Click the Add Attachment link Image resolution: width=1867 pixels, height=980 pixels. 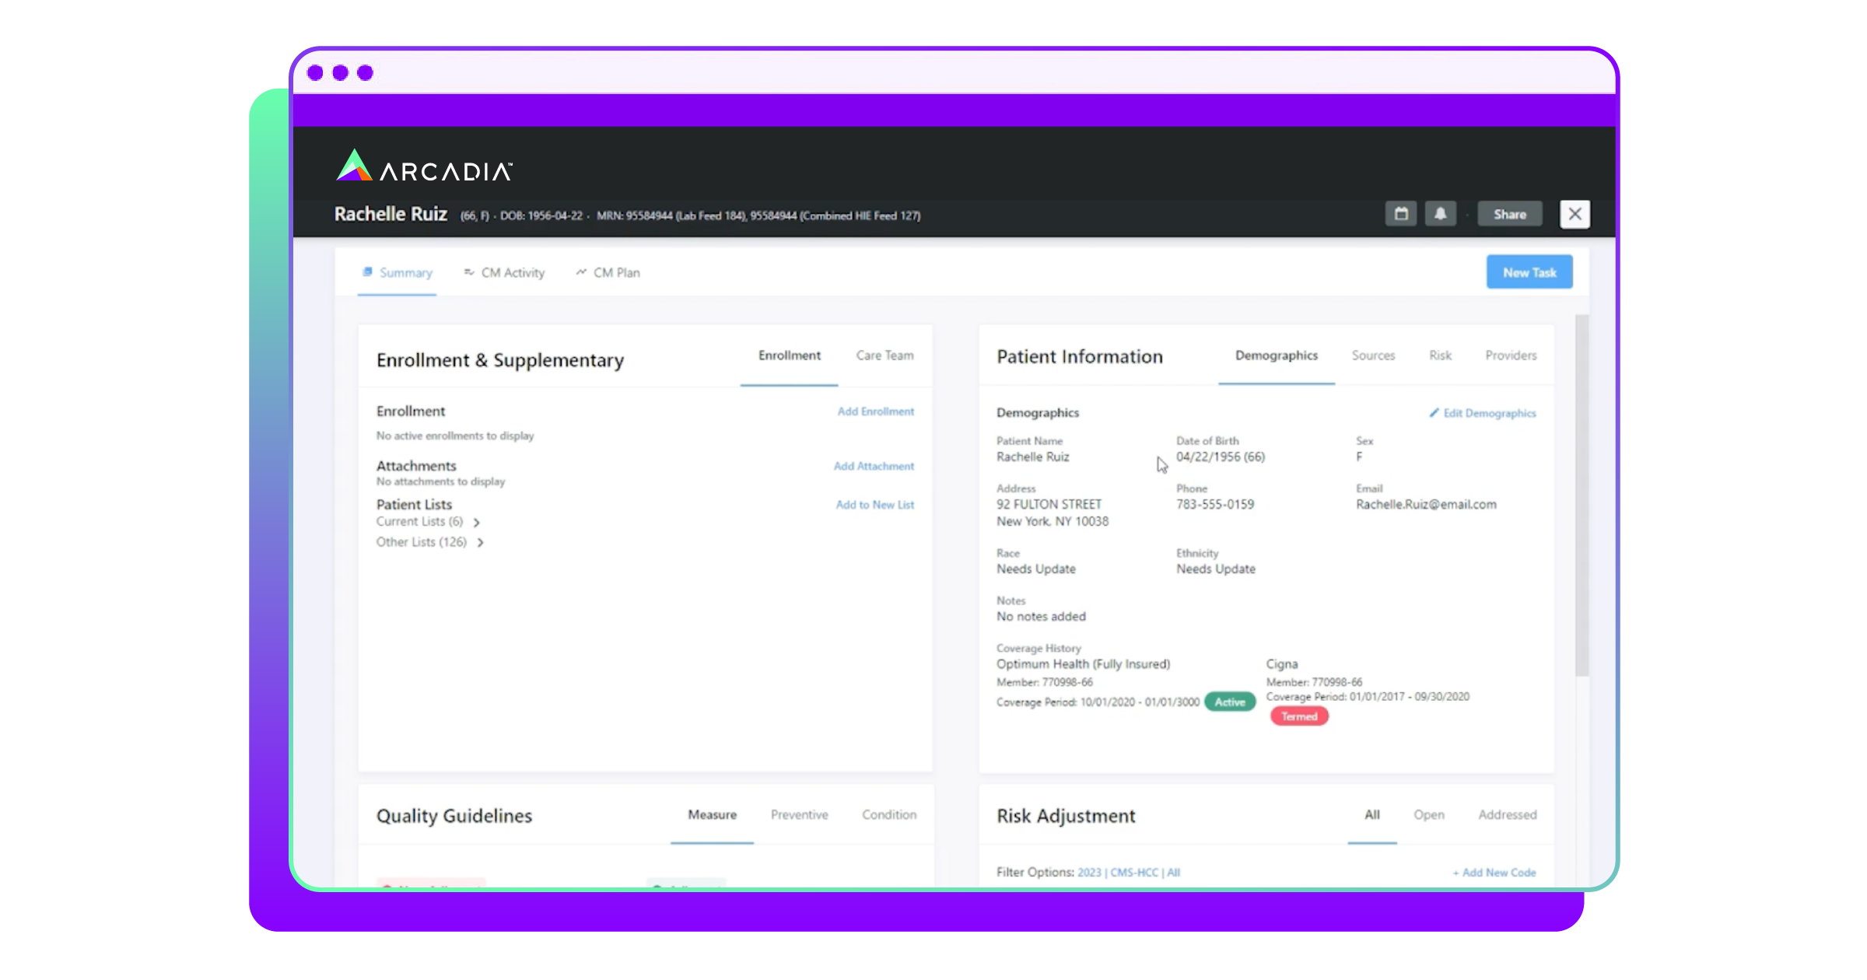[874, 466]
